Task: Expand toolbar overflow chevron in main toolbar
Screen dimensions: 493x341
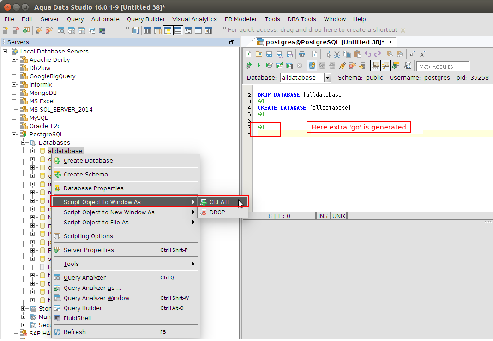Action: 127,28
